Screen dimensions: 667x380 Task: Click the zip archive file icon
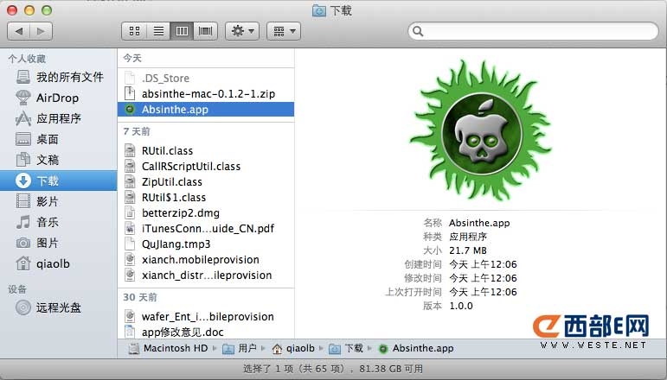(129, 94)
